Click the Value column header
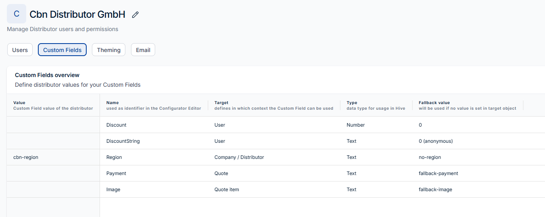The width and height of the screenshot is (545, 217). pyautogui.click(x=19, y=103)
